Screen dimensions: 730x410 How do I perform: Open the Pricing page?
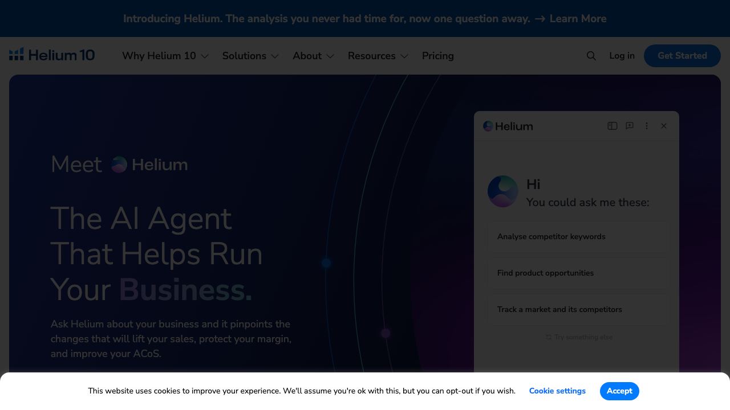pos(438,56)
